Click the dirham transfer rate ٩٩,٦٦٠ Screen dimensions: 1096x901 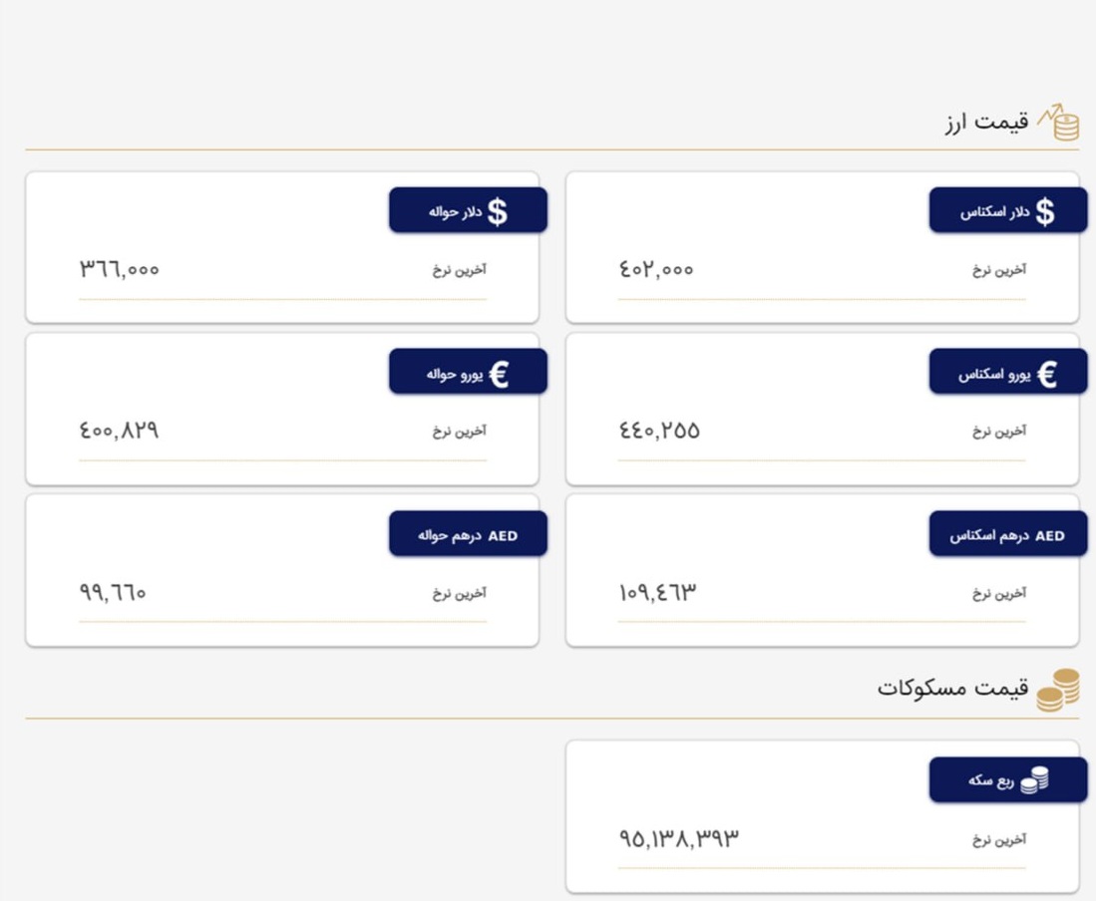(113, 592)
